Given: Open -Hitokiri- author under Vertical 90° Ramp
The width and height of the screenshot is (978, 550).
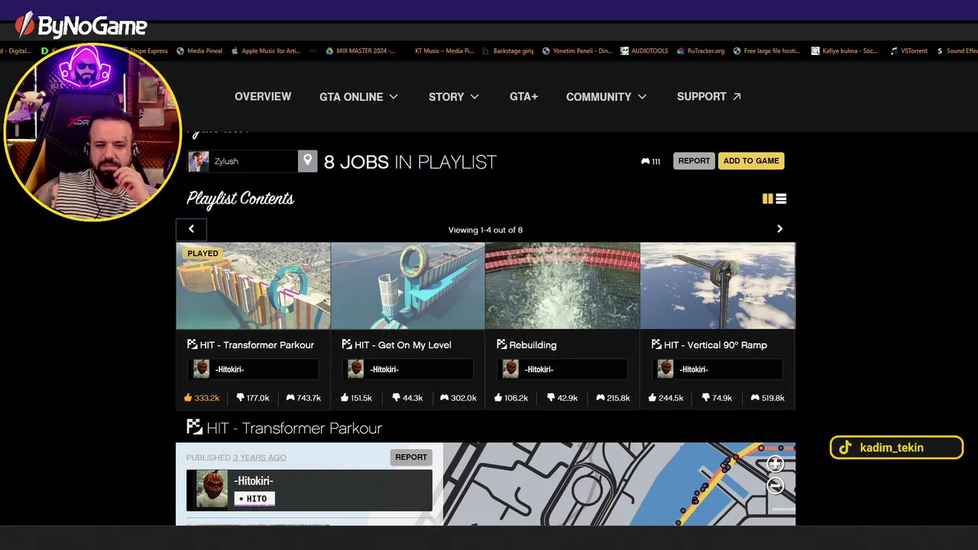Looking at the screenshot, I should tap(717, 369).
